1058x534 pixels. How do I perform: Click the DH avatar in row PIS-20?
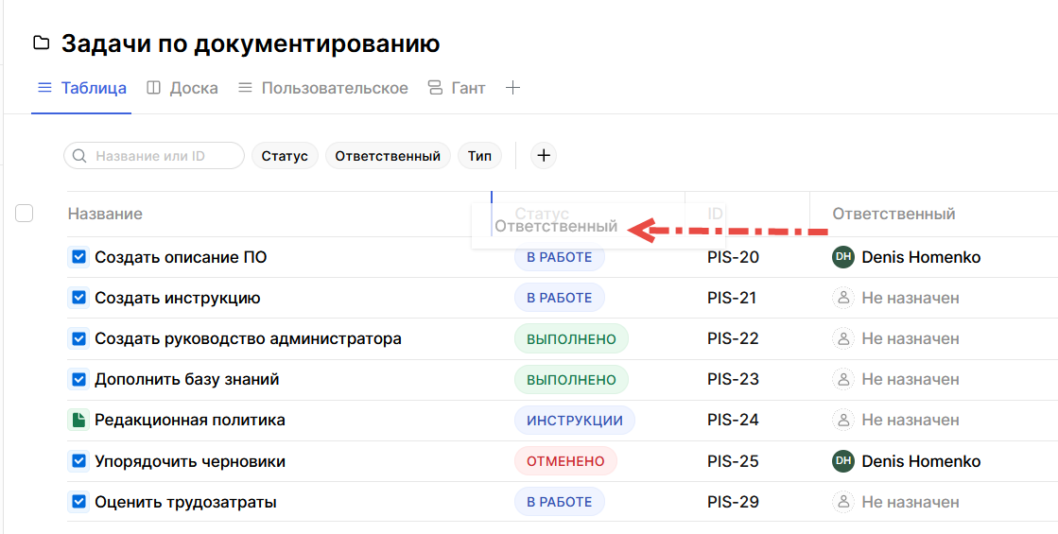842,257
